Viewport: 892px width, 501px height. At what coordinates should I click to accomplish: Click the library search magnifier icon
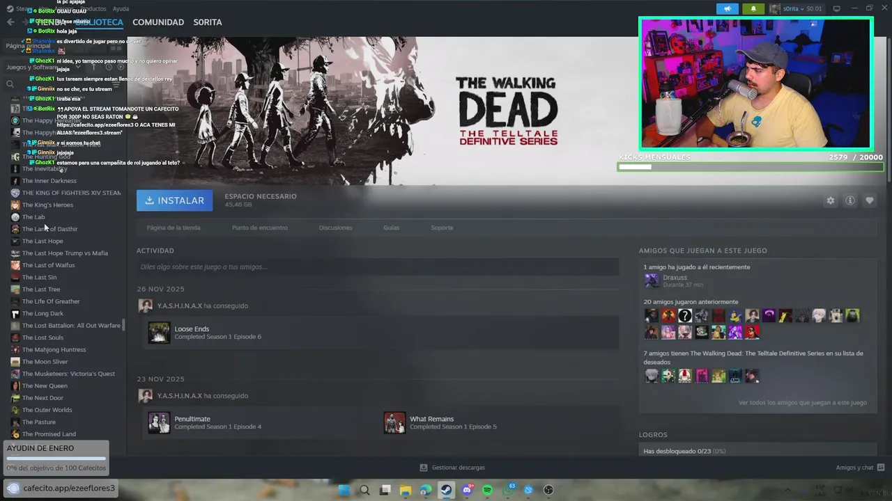(10, 84)
